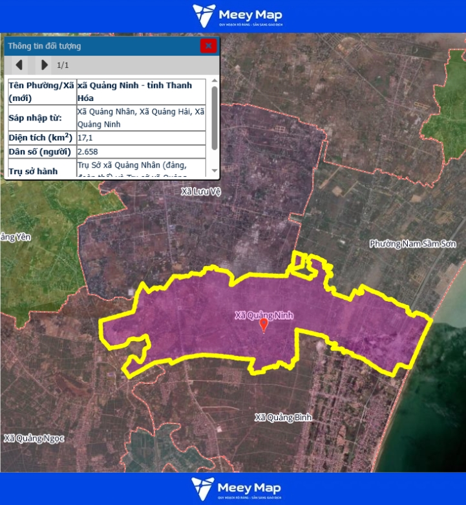Click the Meey Map logo in top banner
Screen dimensions: 466x505
[x=237, y=16]
